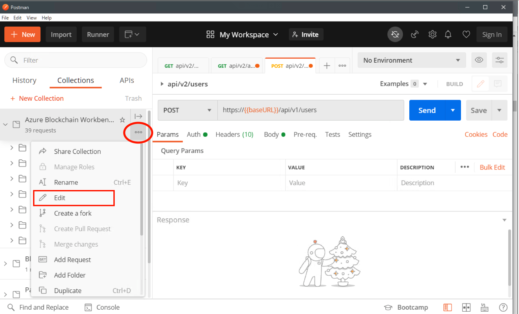The height and width of the screenshot is (314, 519).
Task: Click the Bulk Edit link
Action: pyautogui.click(x=492, y=167)
